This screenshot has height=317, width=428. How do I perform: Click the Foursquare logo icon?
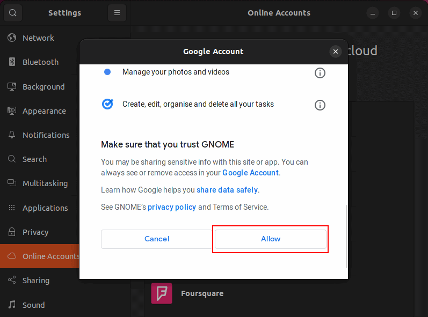(x=162, y=293)
